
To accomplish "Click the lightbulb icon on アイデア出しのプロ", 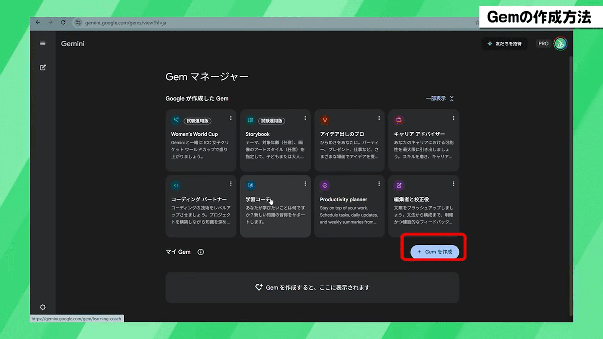I will (x=324, y=120).
